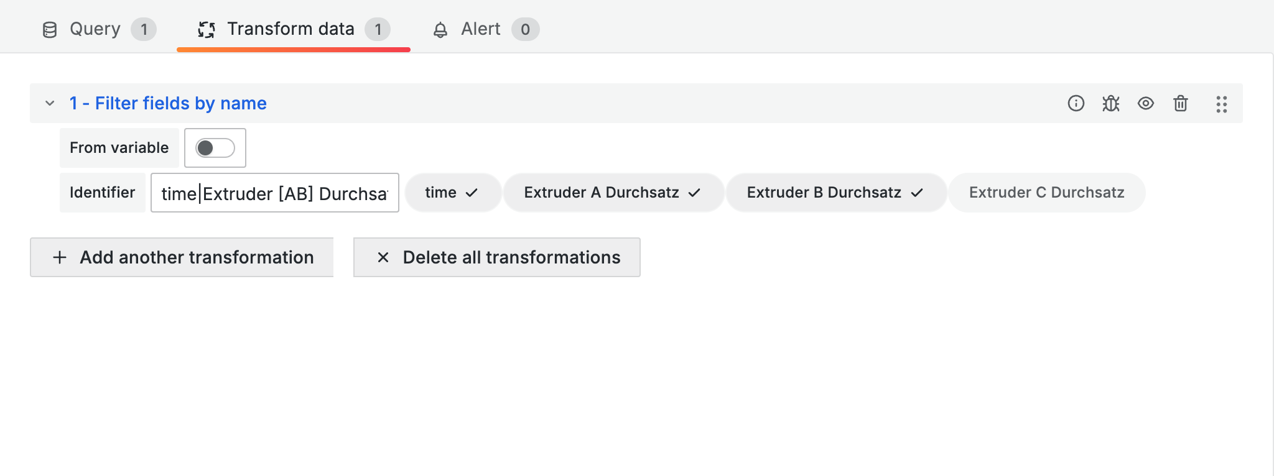
Task: Enable the Extruder C Durchsatz field
Action: click(x=1046, y=193)
